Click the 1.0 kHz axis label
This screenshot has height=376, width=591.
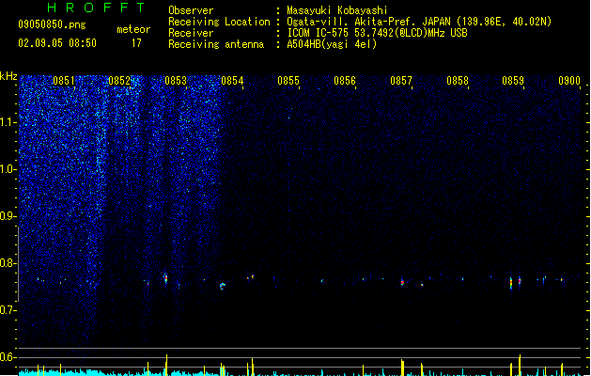point(8,169)
